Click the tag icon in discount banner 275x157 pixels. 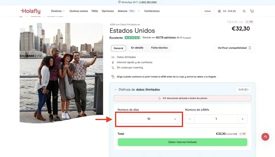point(159,98)
